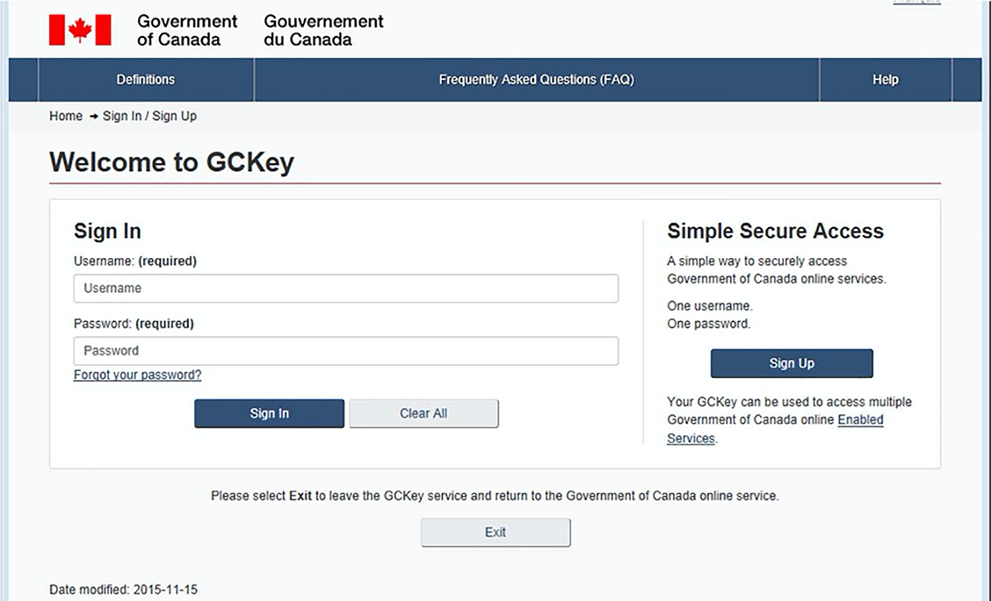Image resolution: width=991 pixels, height=601 pixels.
Task: Click the Date modified text
Action: tap(123, 590)
